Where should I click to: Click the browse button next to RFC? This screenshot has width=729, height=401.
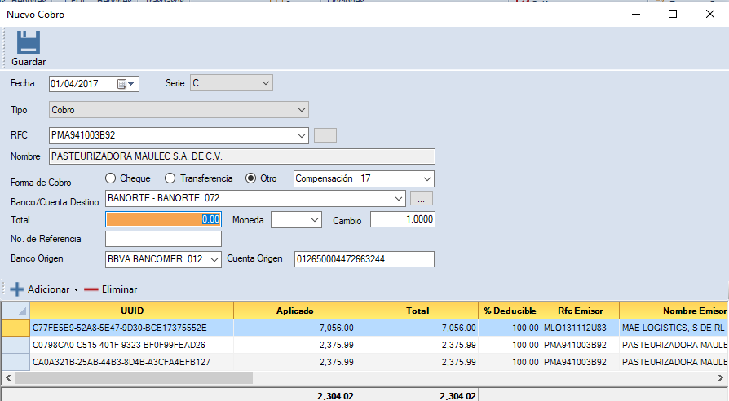pyautogui.click(x=325, y=136)
